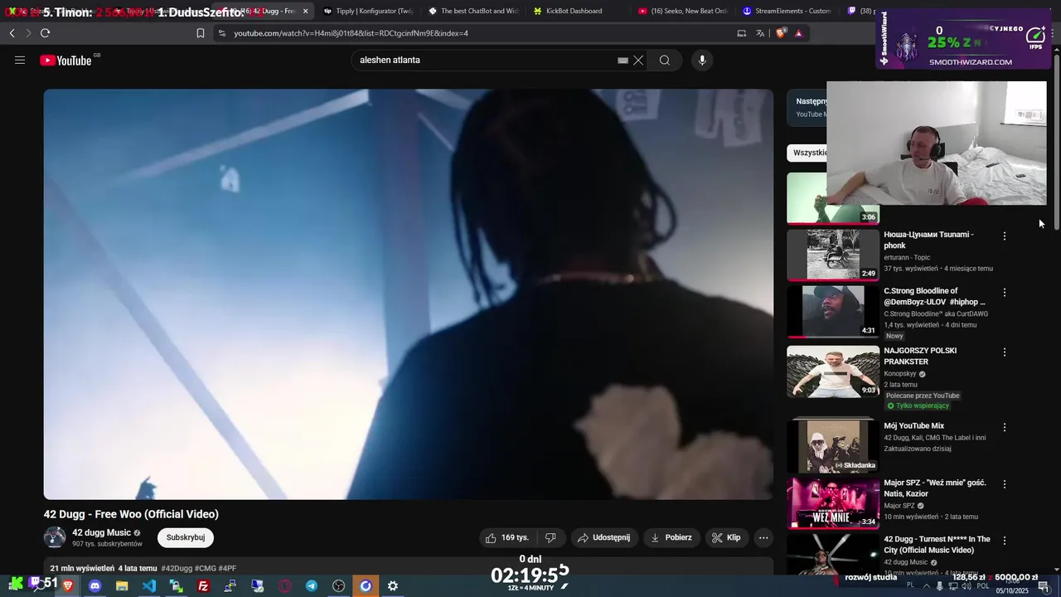Click the #4PF hashtag link
Screen dimensions: 1061x597
click(227, 568)
